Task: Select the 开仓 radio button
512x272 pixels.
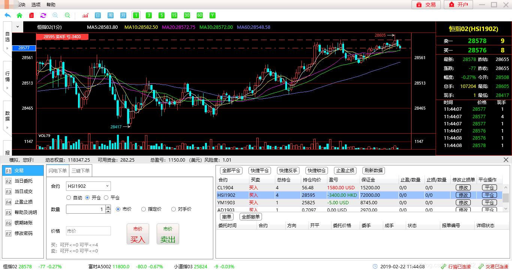Action: [87, 198]
